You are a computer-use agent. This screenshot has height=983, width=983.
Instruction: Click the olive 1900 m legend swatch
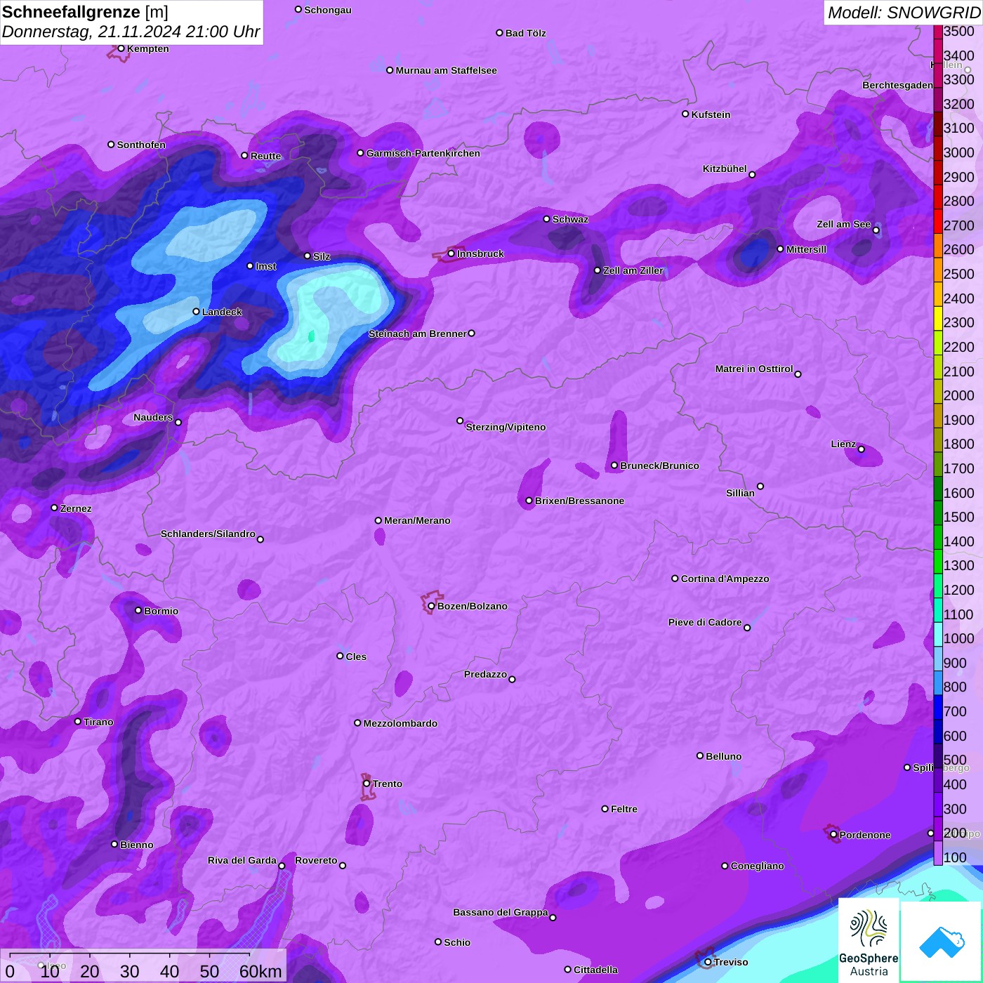click(938, 416)
